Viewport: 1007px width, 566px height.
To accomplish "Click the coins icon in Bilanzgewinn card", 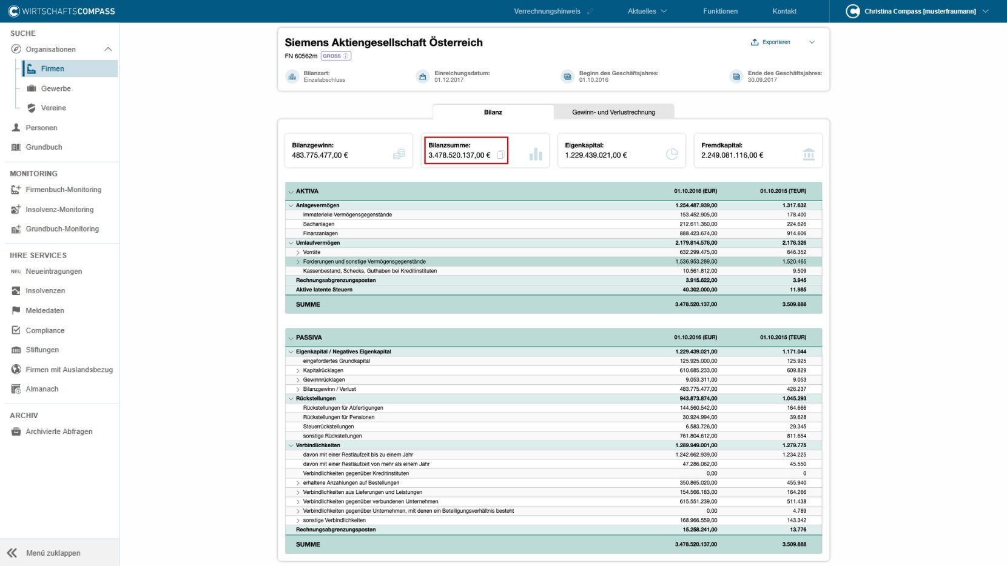I will tap(399, 154).
